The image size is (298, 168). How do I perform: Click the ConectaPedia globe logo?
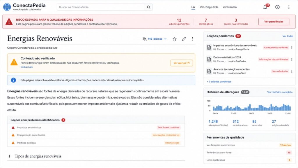pyautogui.click(x=7, y=7)
